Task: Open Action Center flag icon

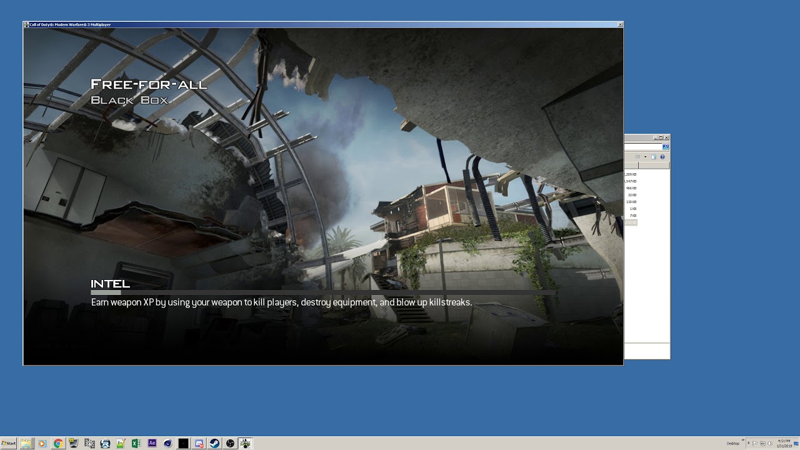Action: pos(755,443)
